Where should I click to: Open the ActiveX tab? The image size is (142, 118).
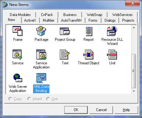[30, 20]
